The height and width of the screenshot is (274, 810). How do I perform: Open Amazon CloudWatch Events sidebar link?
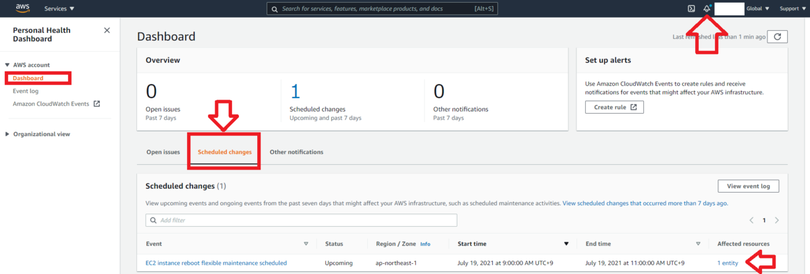pyautogui.click(x=51, y=104)
